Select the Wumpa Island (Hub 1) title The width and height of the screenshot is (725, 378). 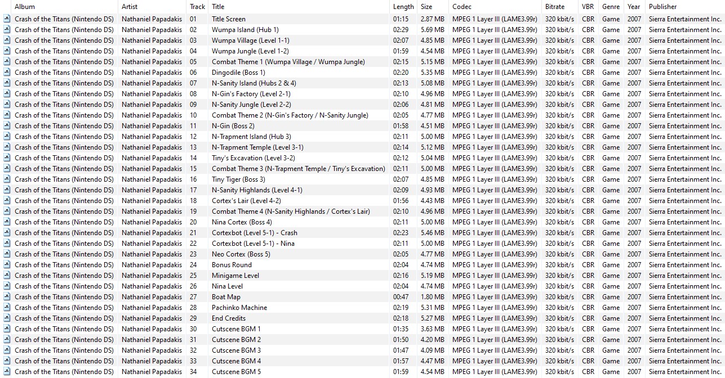pyautogui.click(x=245, y=30)
